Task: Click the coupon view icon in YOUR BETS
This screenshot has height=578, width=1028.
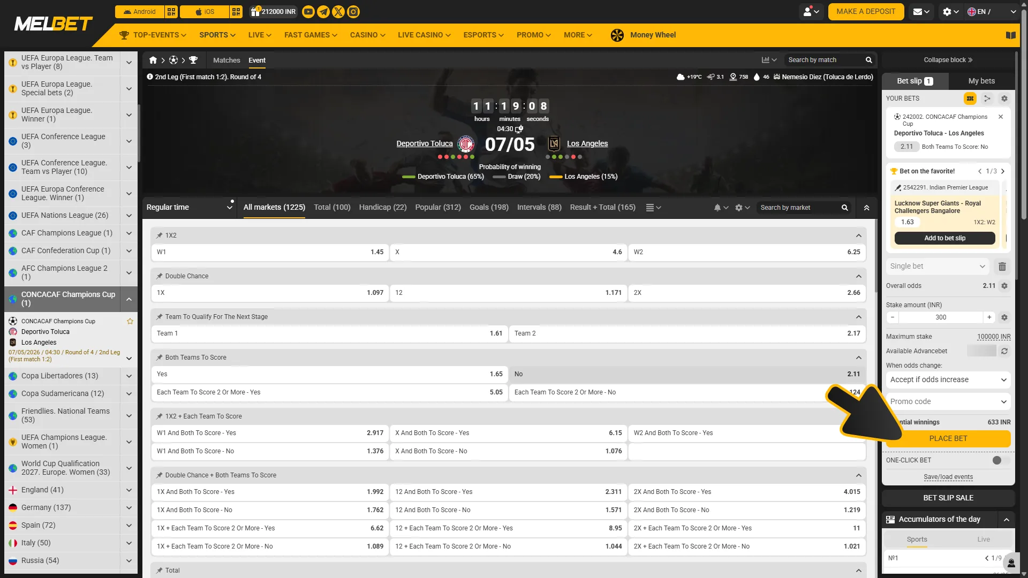Action: [x=970, y=98]
